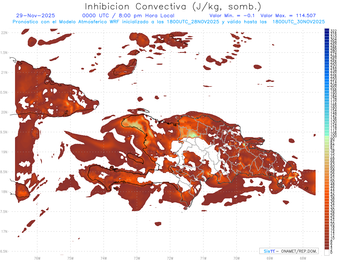Click the "18N" latitude label

pos(5,192)
